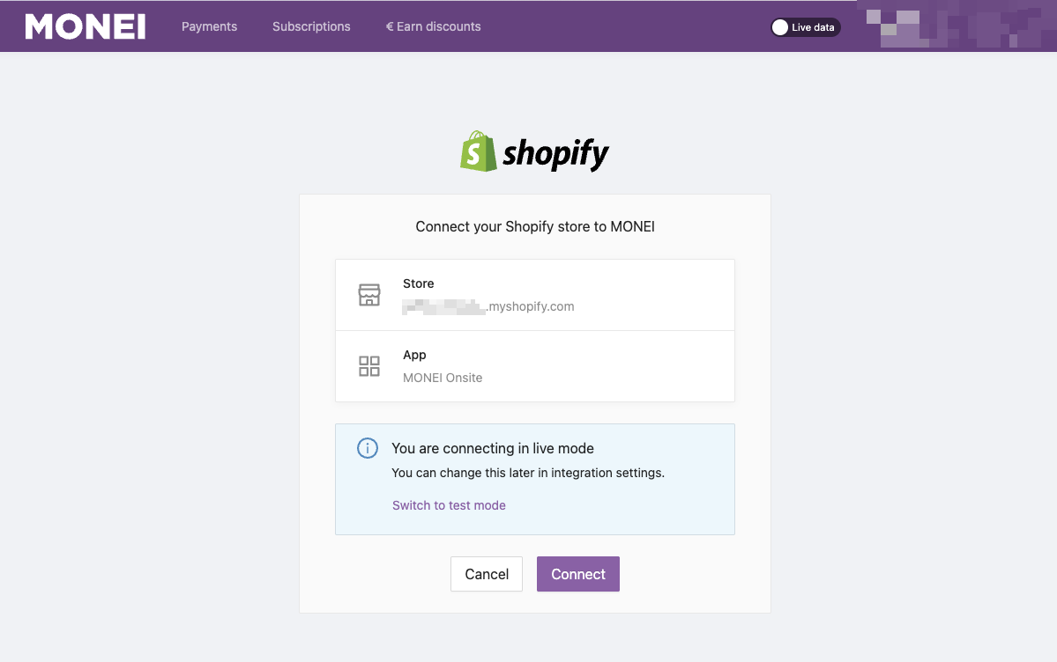1057x662 pixels.
Task: Click the green Shopify bag icon
Action: point(479,151)
